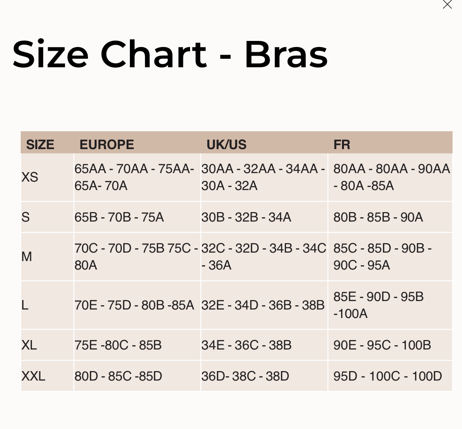Select the L row label
The height and width of the screenshot is (429, 462).
coord(24,305)
